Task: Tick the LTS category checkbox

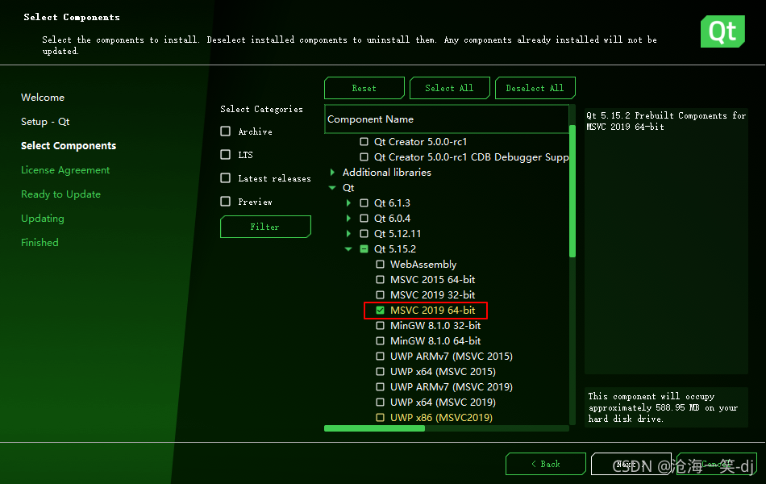Action: click(225, 155)
